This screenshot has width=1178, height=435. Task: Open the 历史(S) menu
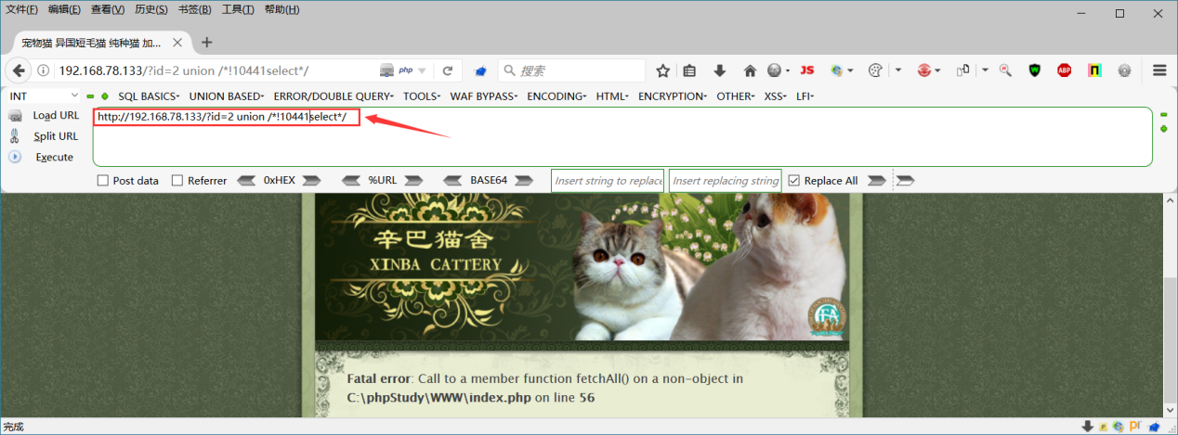click(x=151, y=9)
